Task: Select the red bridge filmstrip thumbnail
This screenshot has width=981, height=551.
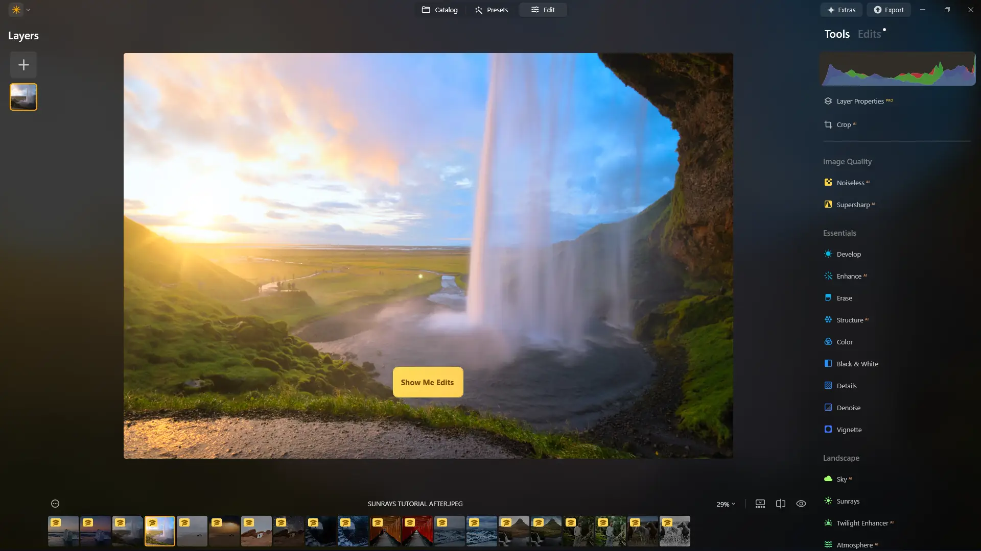Action: [x=417, y=531]
